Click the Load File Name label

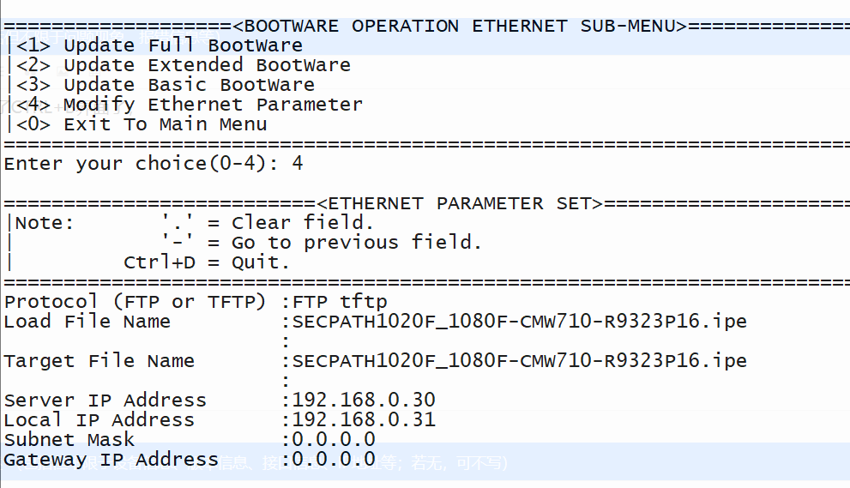87,322
